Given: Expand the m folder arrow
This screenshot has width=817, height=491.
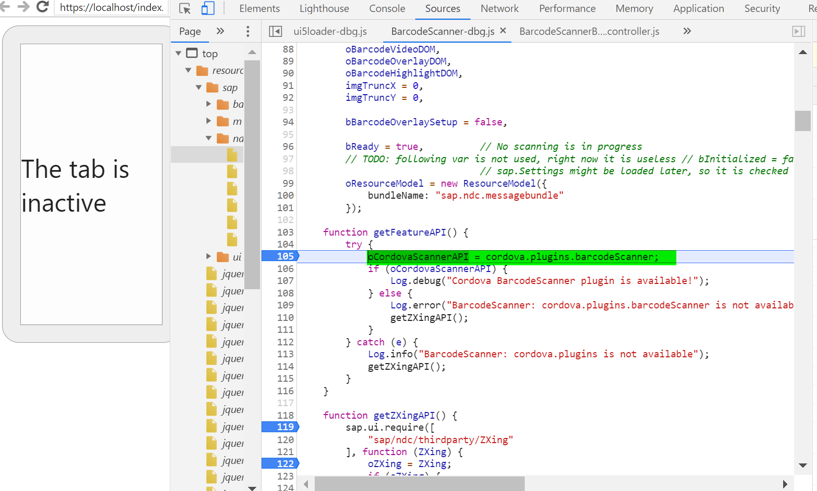Looking at the screenshot, I should tap(208, 121).
